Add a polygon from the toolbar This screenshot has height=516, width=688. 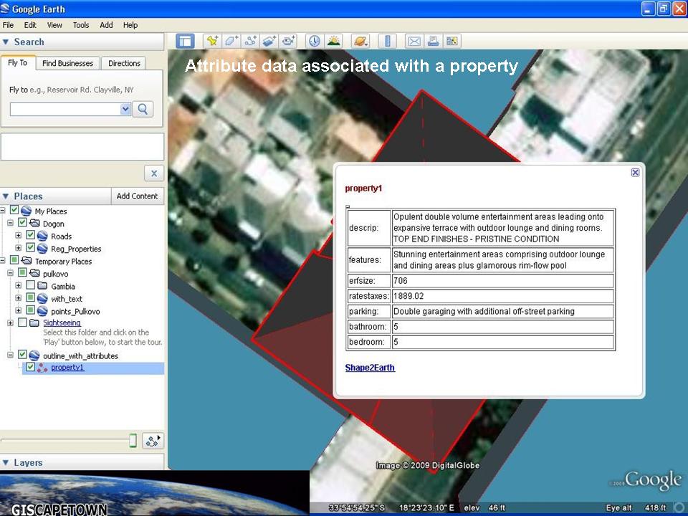[x=231, y=42]
